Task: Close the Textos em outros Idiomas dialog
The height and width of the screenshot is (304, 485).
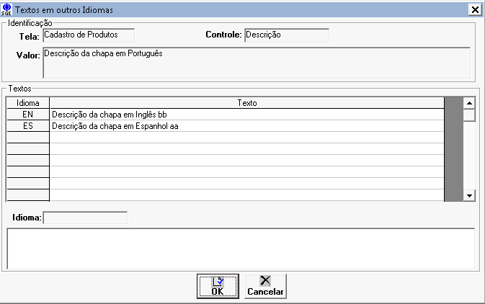Action: 474,9
